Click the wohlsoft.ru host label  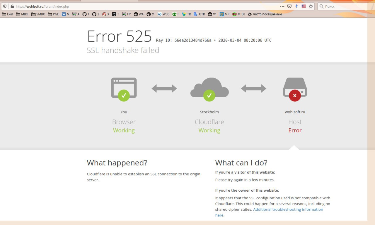(x=295, y=112)
